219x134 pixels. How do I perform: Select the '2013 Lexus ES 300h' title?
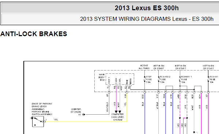(x=147, y=8)
